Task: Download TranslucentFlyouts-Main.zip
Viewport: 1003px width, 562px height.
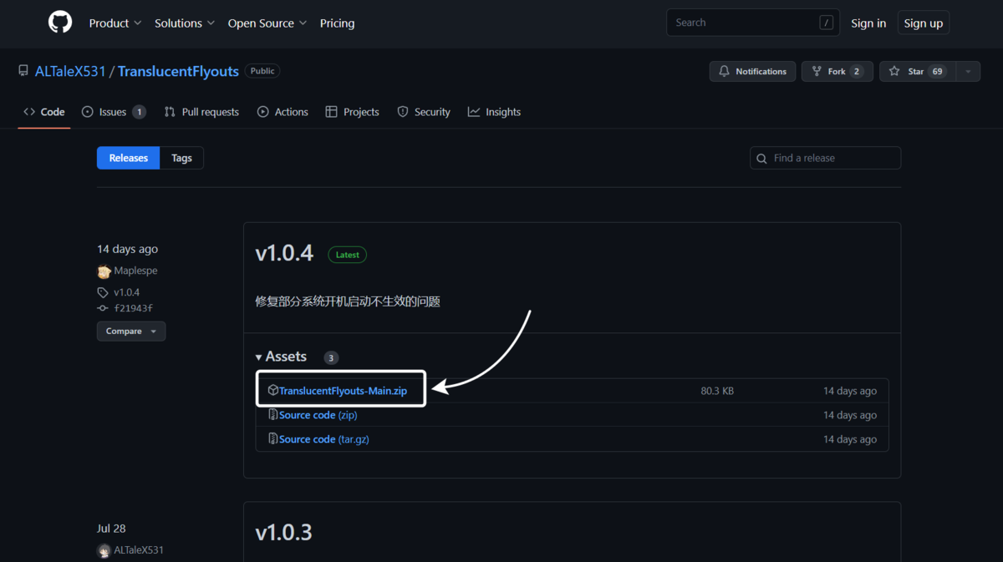Action: [343, 391]
